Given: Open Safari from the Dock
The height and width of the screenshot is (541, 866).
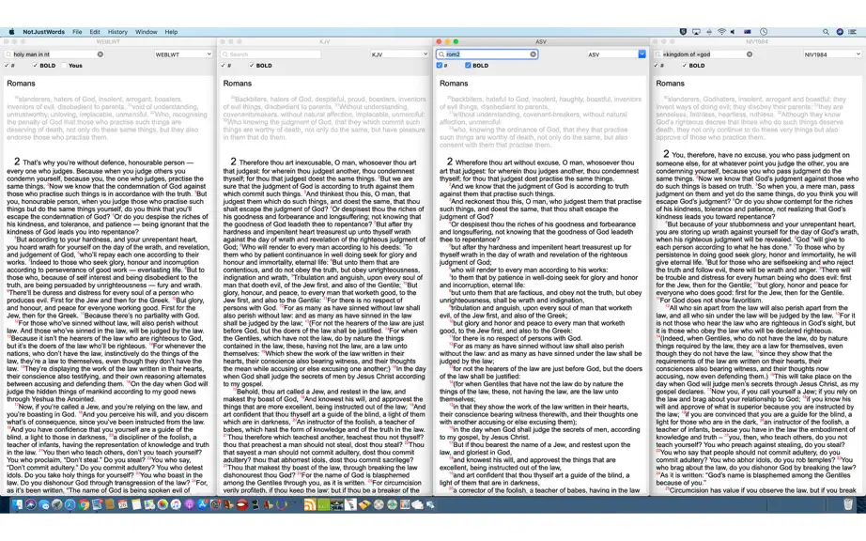Looking at the screenshot, I should pyautogui.click(x=70, y=504).
